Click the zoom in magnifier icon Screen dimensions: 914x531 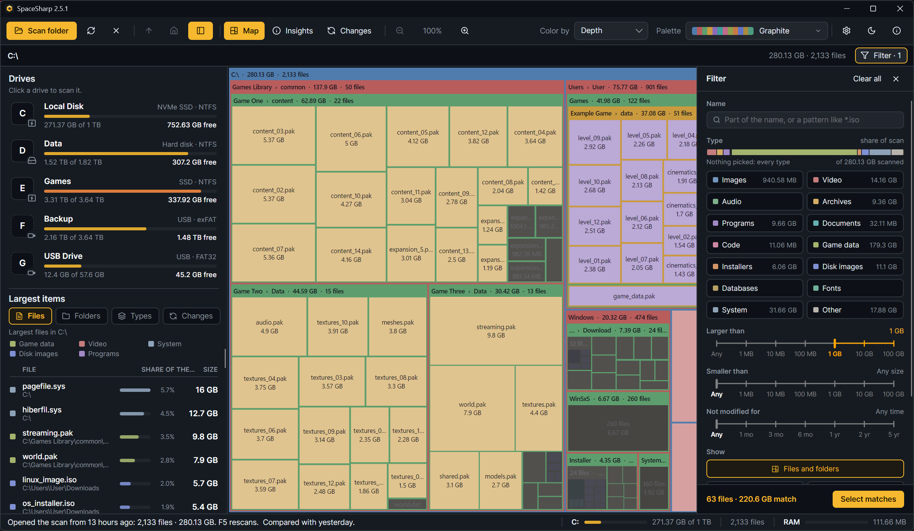point(465,31)
